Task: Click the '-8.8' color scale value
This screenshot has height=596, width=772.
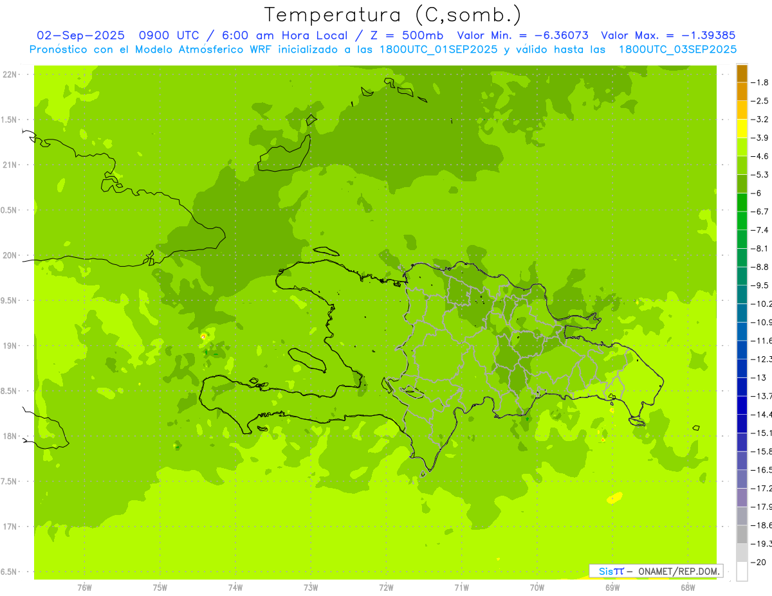Action: pos(760,267)
